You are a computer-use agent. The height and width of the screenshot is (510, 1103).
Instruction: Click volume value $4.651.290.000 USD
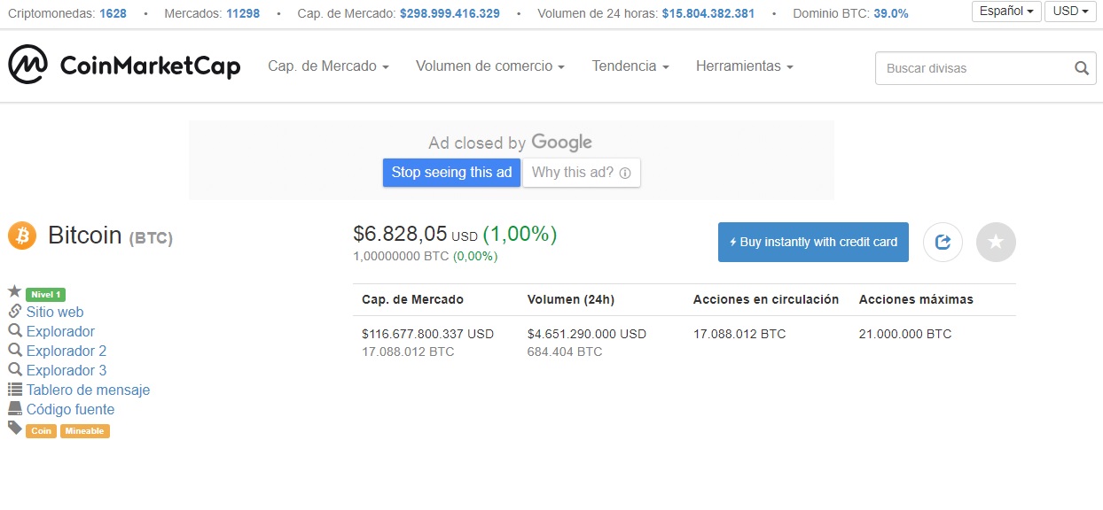tap(587, 334)
